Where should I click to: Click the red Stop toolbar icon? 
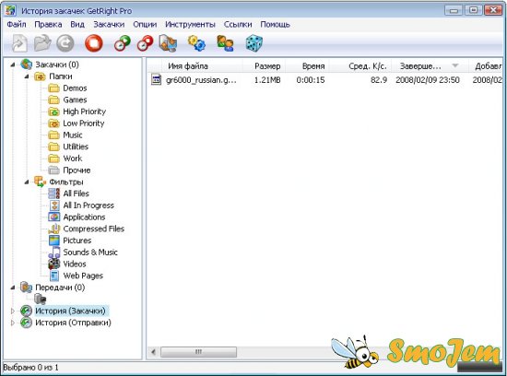94,43
